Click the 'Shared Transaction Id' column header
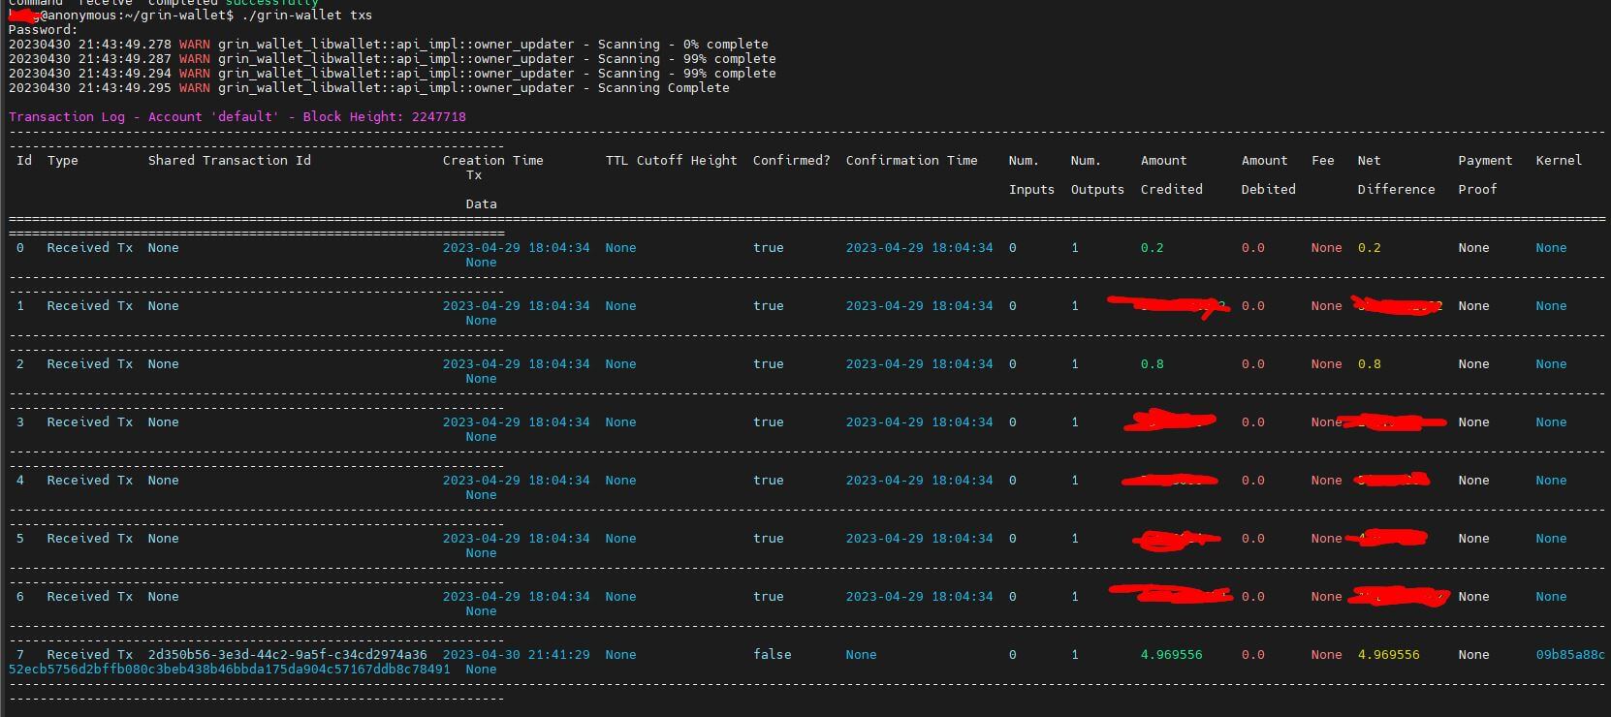The height and width of the screenshot is (717, 1611). tap(229, 161)
